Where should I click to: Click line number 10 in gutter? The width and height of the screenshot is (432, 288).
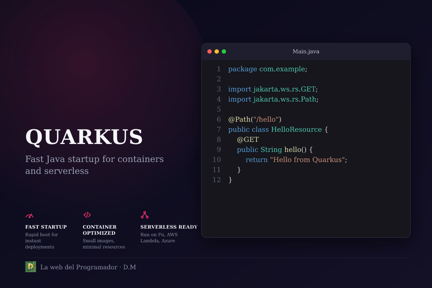pyautogui.click(x=216, y=160)
